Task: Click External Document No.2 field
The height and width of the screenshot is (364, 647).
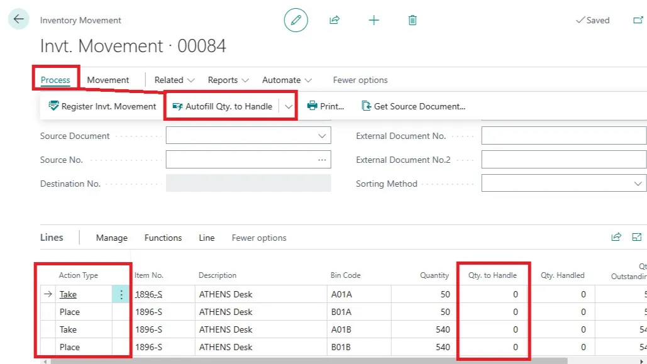Action: 563,160
